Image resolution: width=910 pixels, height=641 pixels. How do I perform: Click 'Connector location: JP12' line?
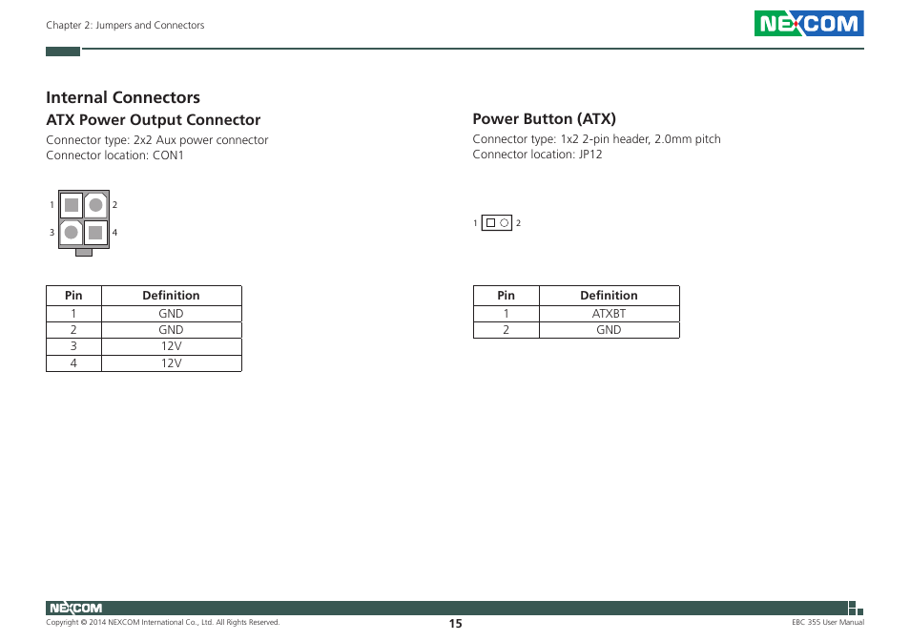537,155
